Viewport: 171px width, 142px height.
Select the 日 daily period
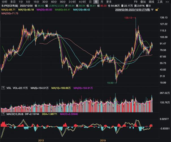tap(90, 2)
